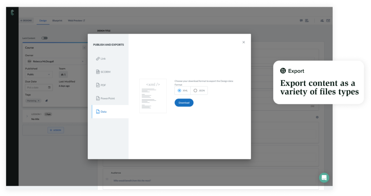Open the green chat support widget

click(324, 178)
